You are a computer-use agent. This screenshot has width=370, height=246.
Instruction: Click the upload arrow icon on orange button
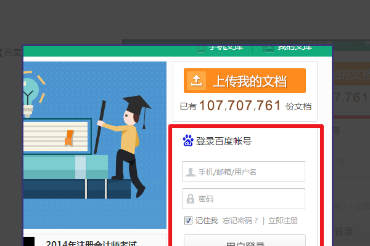pyautogui.click(x=196, y=81)
